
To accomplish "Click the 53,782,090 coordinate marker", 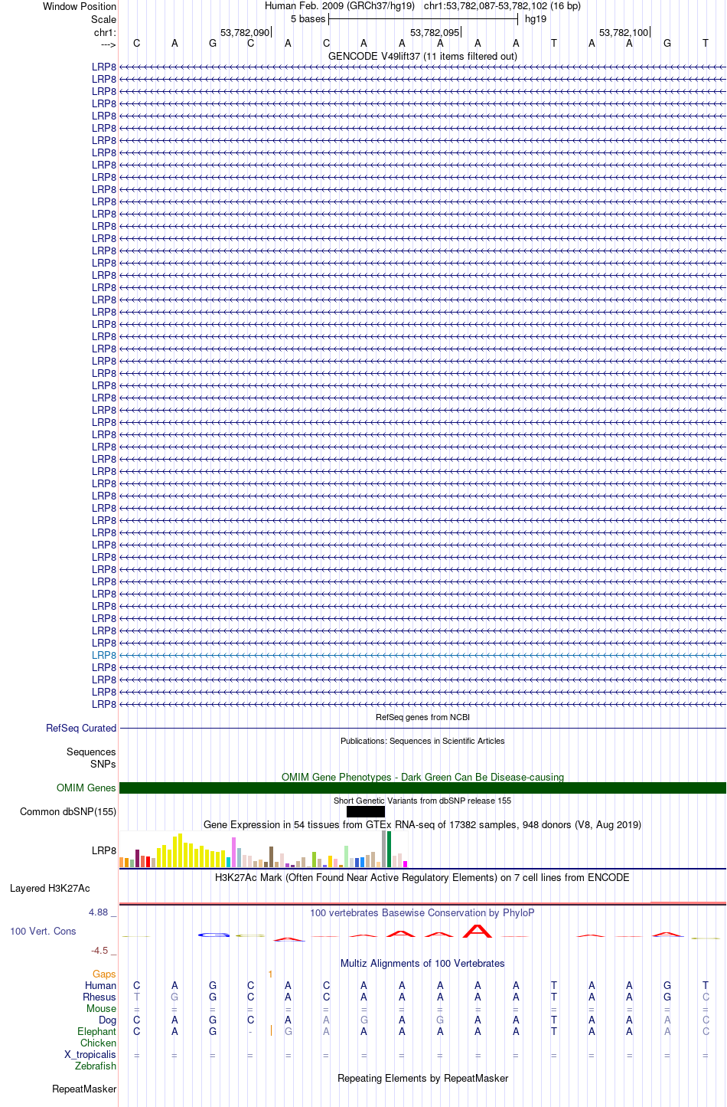I will pos(245,32).
